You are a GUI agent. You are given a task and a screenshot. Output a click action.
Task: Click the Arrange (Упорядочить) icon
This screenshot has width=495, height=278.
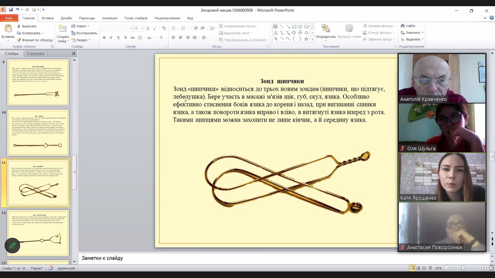coord(326,29)
